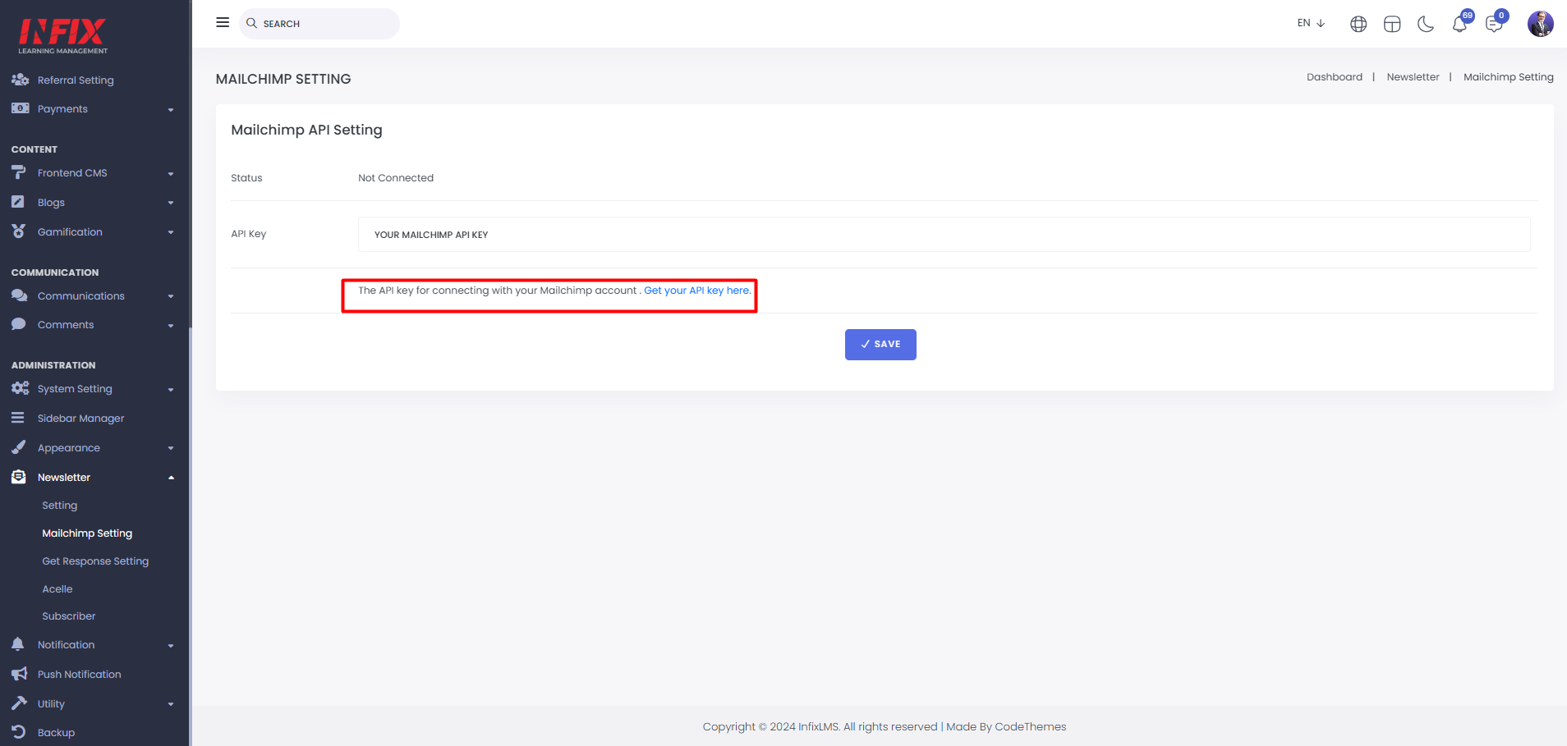Expand the Comments submenu arrow
This screenshot has width=1567, height=746.
171,325
